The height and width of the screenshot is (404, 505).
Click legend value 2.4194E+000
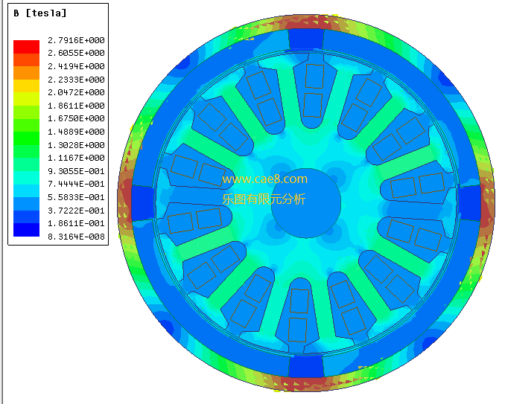76,66
